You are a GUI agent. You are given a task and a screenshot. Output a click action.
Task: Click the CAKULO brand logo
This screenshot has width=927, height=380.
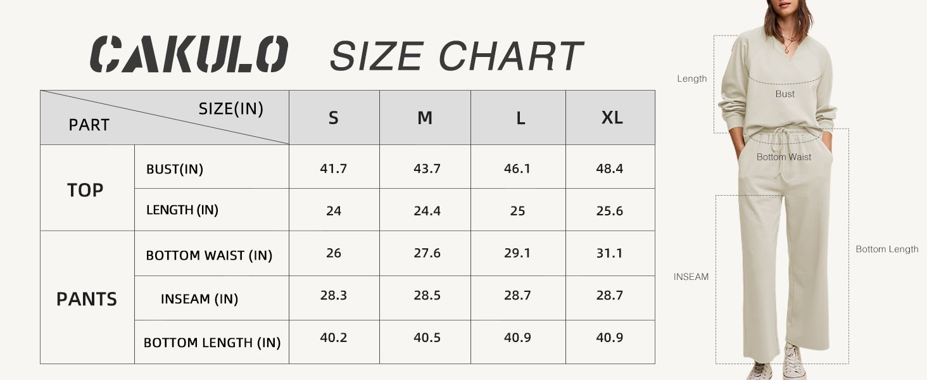(189, 54)
